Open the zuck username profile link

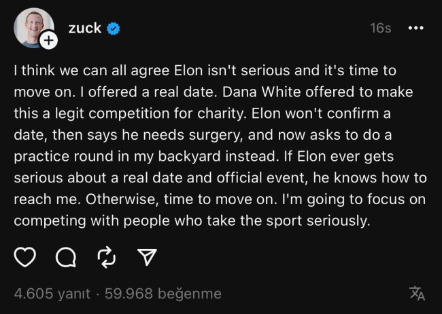click(84, 28)
